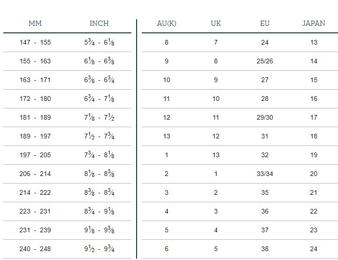Select the 147 - 155 mm cell
This screenshot has width=338, height=260.
point(35,42)
